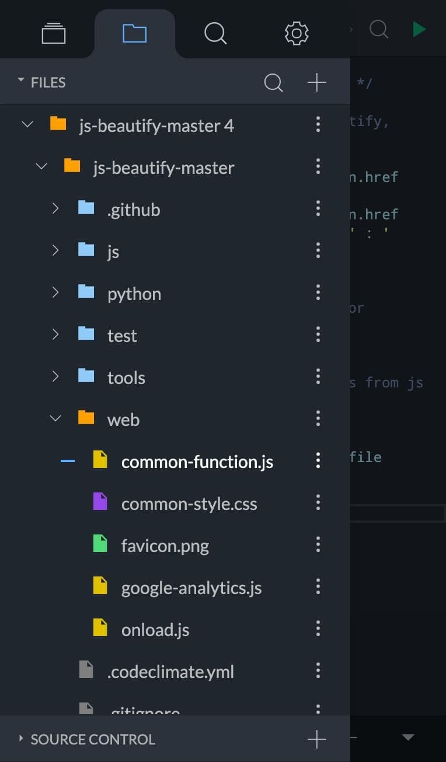Image resolution: width=446 pixels, height=762 pixels.
Task: Collapse the web folder
Action: point(54,418)
